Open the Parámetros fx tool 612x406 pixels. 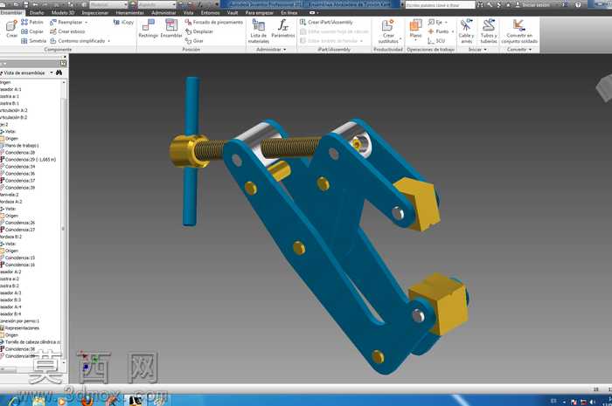[283, 29]
